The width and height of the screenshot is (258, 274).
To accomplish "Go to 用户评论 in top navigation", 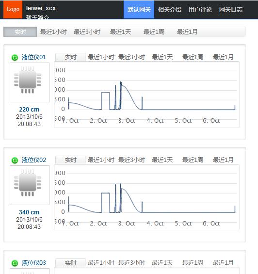I will click(200, 9).
